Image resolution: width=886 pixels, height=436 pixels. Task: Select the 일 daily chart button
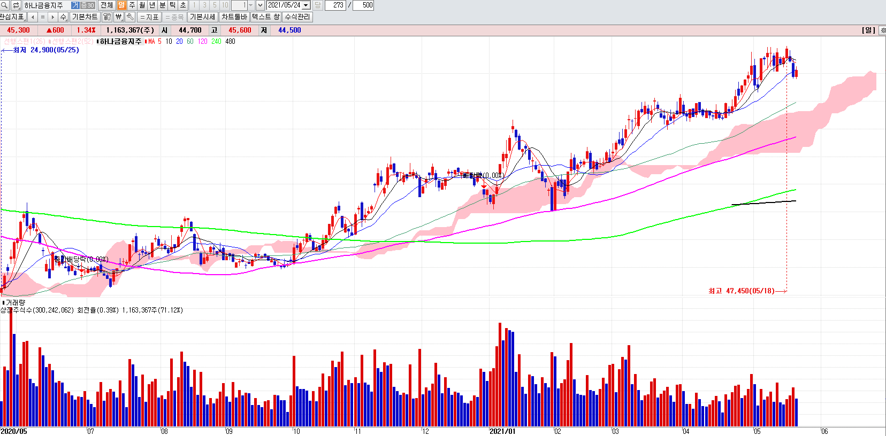[122, 5]
